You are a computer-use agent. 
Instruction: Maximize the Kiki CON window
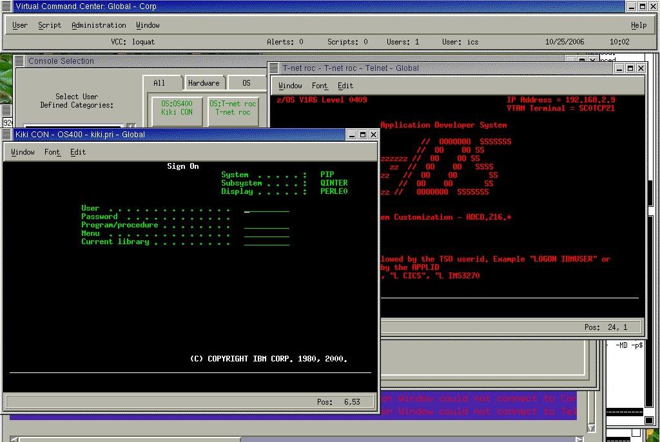(362, 135)
